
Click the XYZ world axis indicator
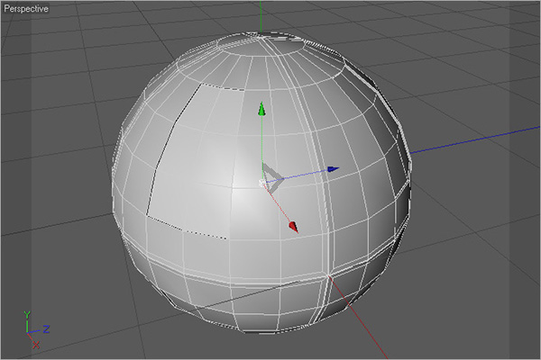click(36, 329)
